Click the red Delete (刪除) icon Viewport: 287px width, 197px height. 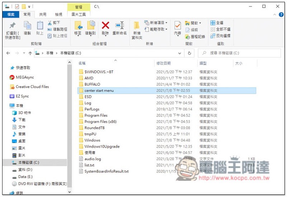pos(105,25)
